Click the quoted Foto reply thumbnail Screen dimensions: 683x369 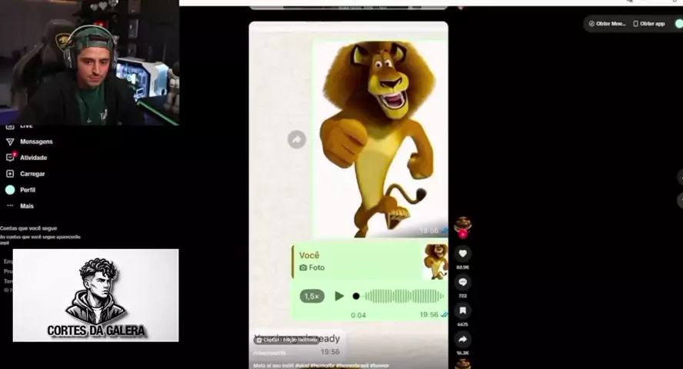(435, 261)
